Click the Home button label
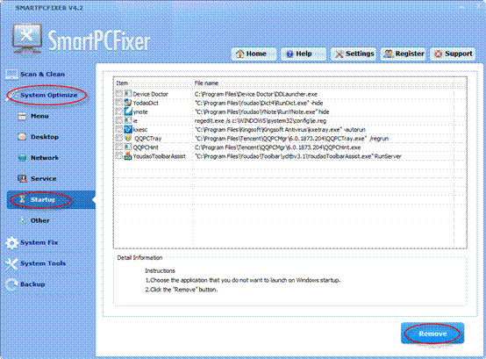 pos(256,54)
